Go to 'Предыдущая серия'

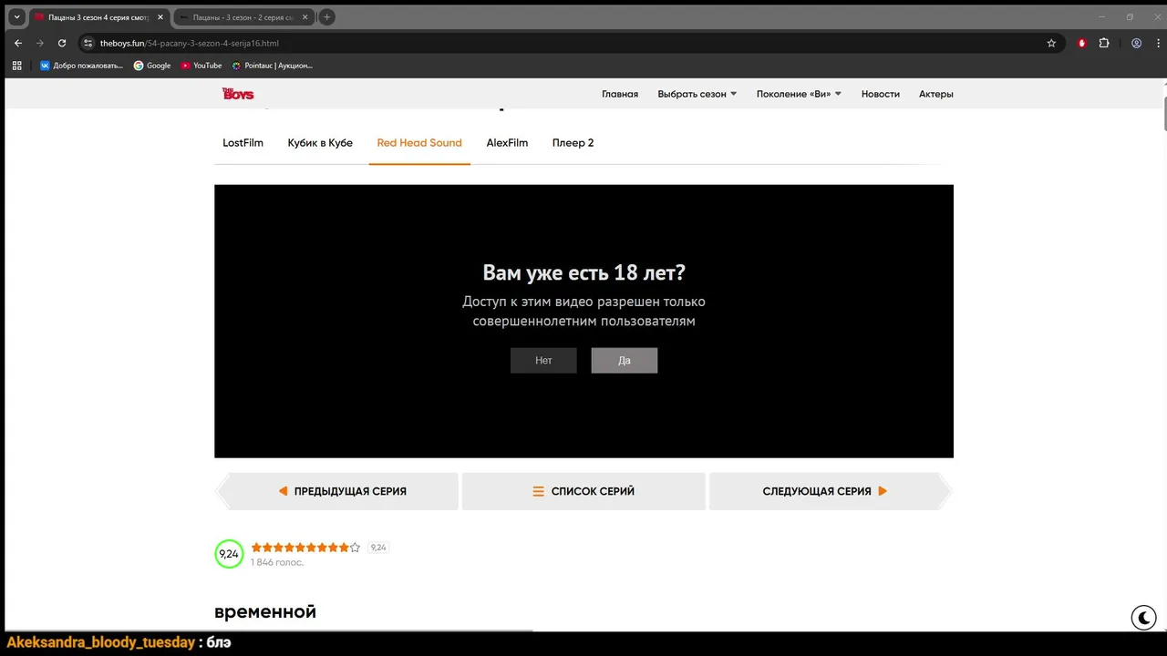337,491
